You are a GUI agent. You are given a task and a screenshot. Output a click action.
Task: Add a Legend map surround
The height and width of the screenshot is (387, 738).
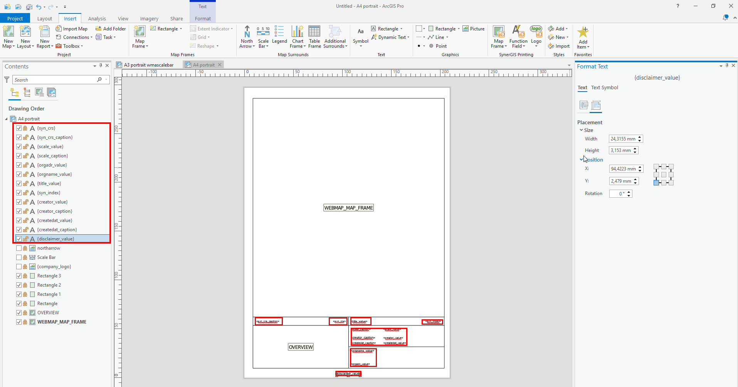280,37
